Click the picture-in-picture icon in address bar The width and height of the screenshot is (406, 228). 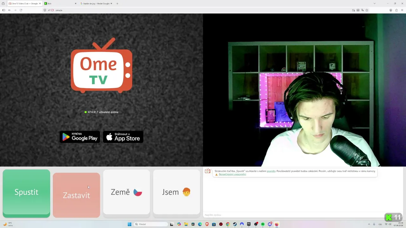353,10
